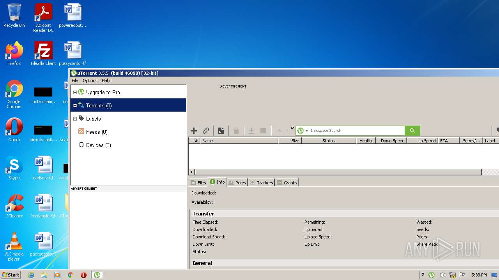Open Recycle Bin desktop icon
The width and height of the screenshot is (499, 280).
[14, 16]
